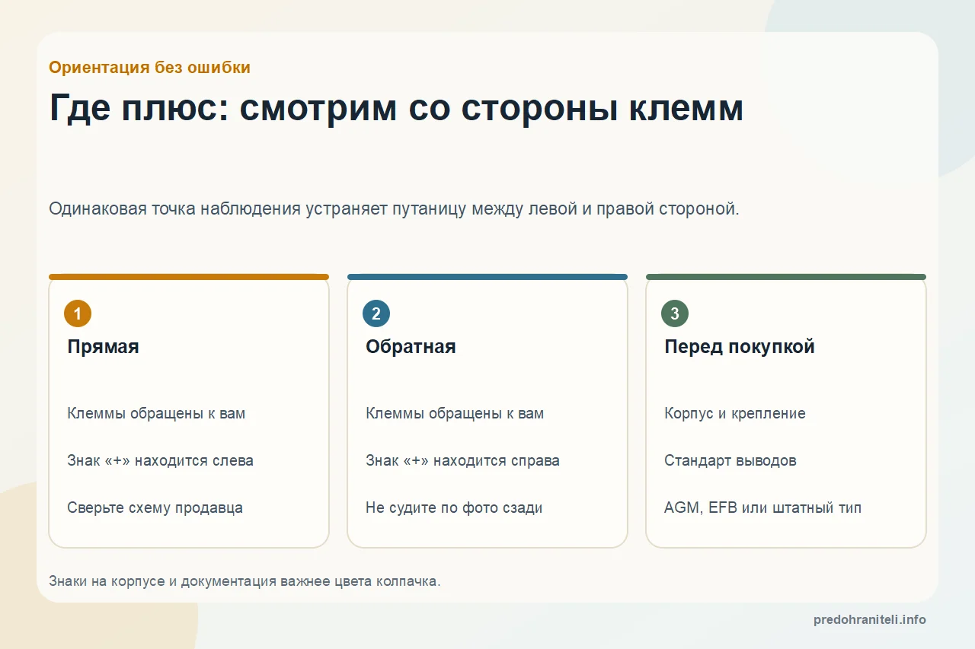Select the 'Перед покупкой' card heading
975x649 pixels.
(740, 347)
